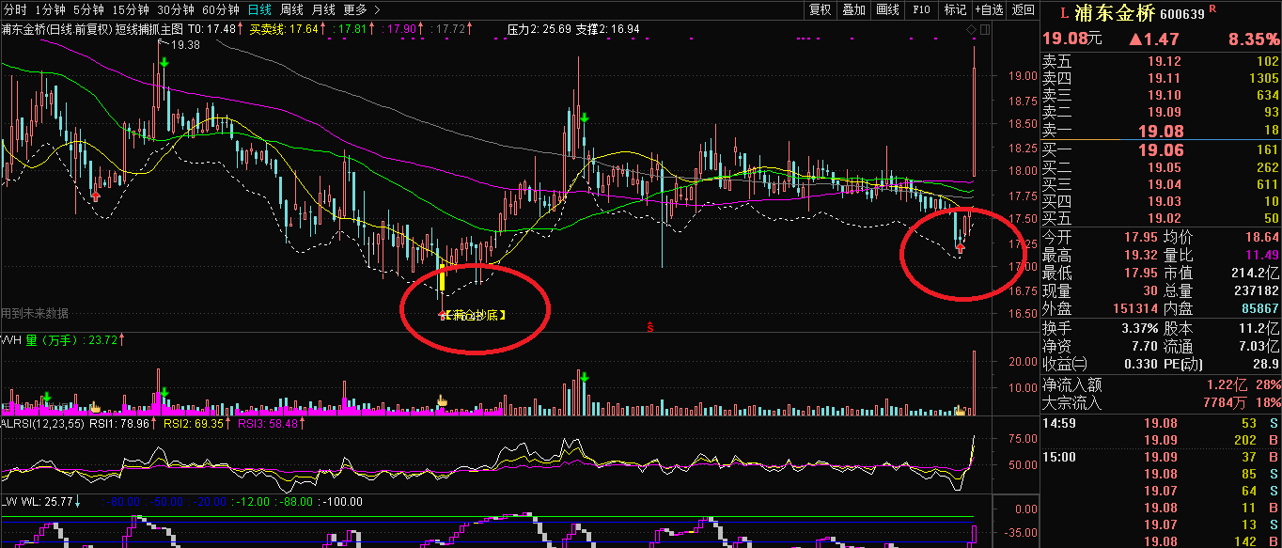The height and width of the screenshot is (548, 1282).
Task: Click the 量比 11.49 value
Action: pos(1261,255)
